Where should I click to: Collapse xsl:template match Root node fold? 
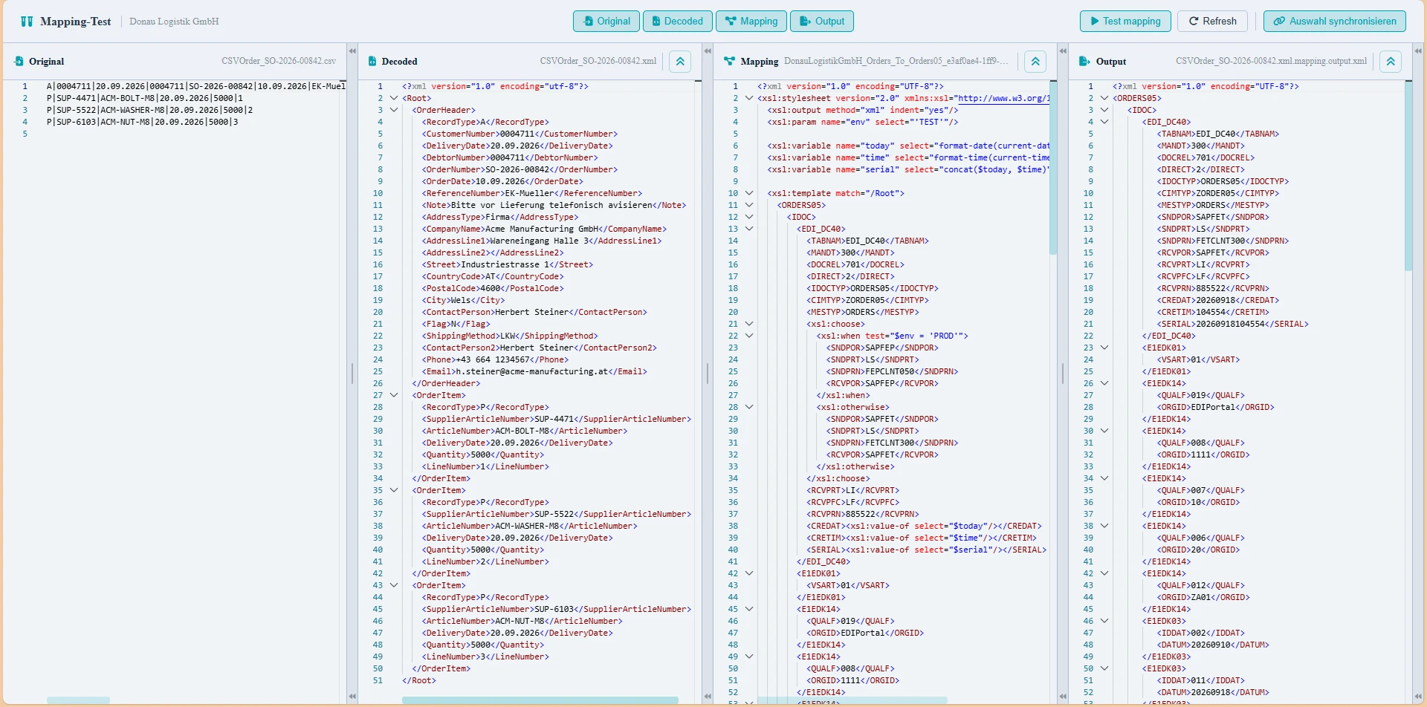(x=749, y=193)
